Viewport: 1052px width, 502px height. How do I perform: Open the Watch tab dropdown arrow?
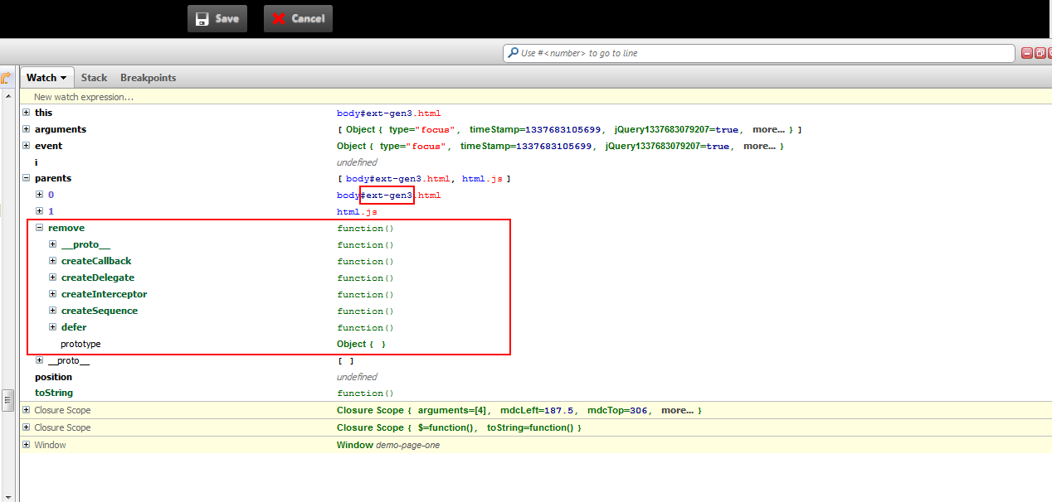(64, 78)
